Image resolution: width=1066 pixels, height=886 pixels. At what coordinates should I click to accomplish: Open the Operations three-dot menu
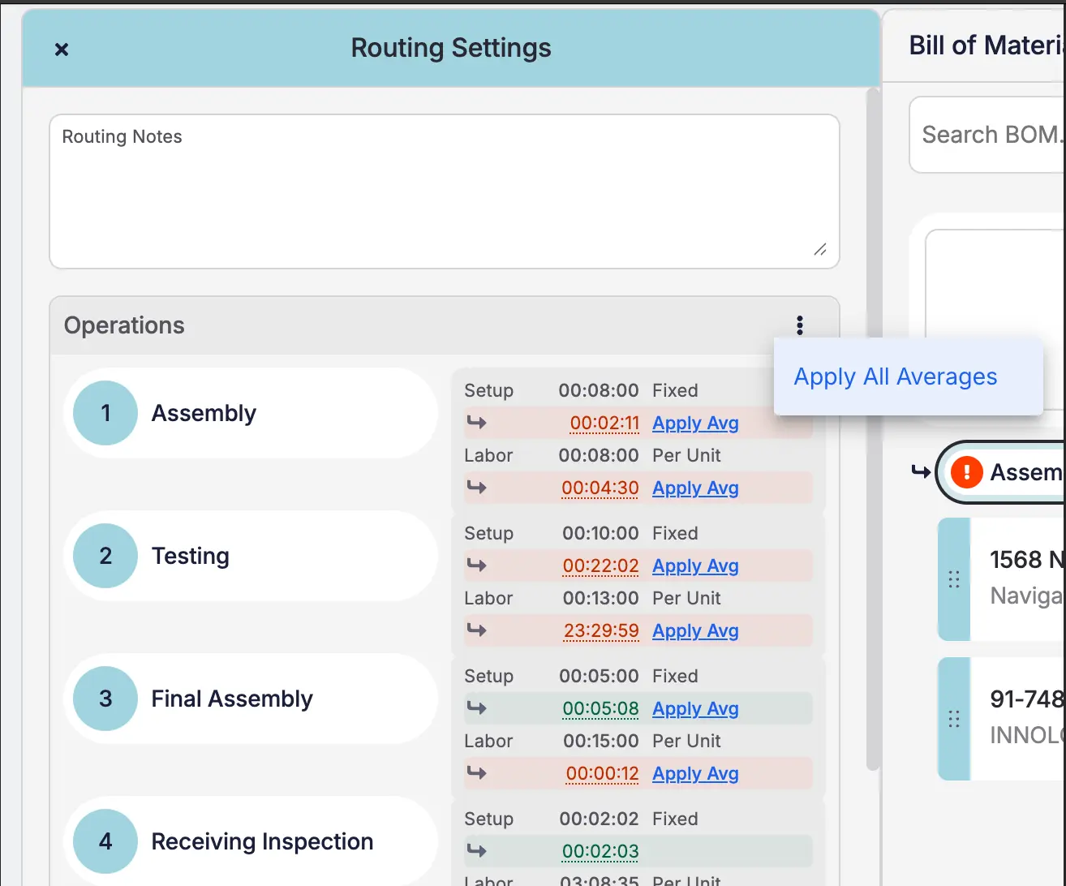click(x=800, y=325)
